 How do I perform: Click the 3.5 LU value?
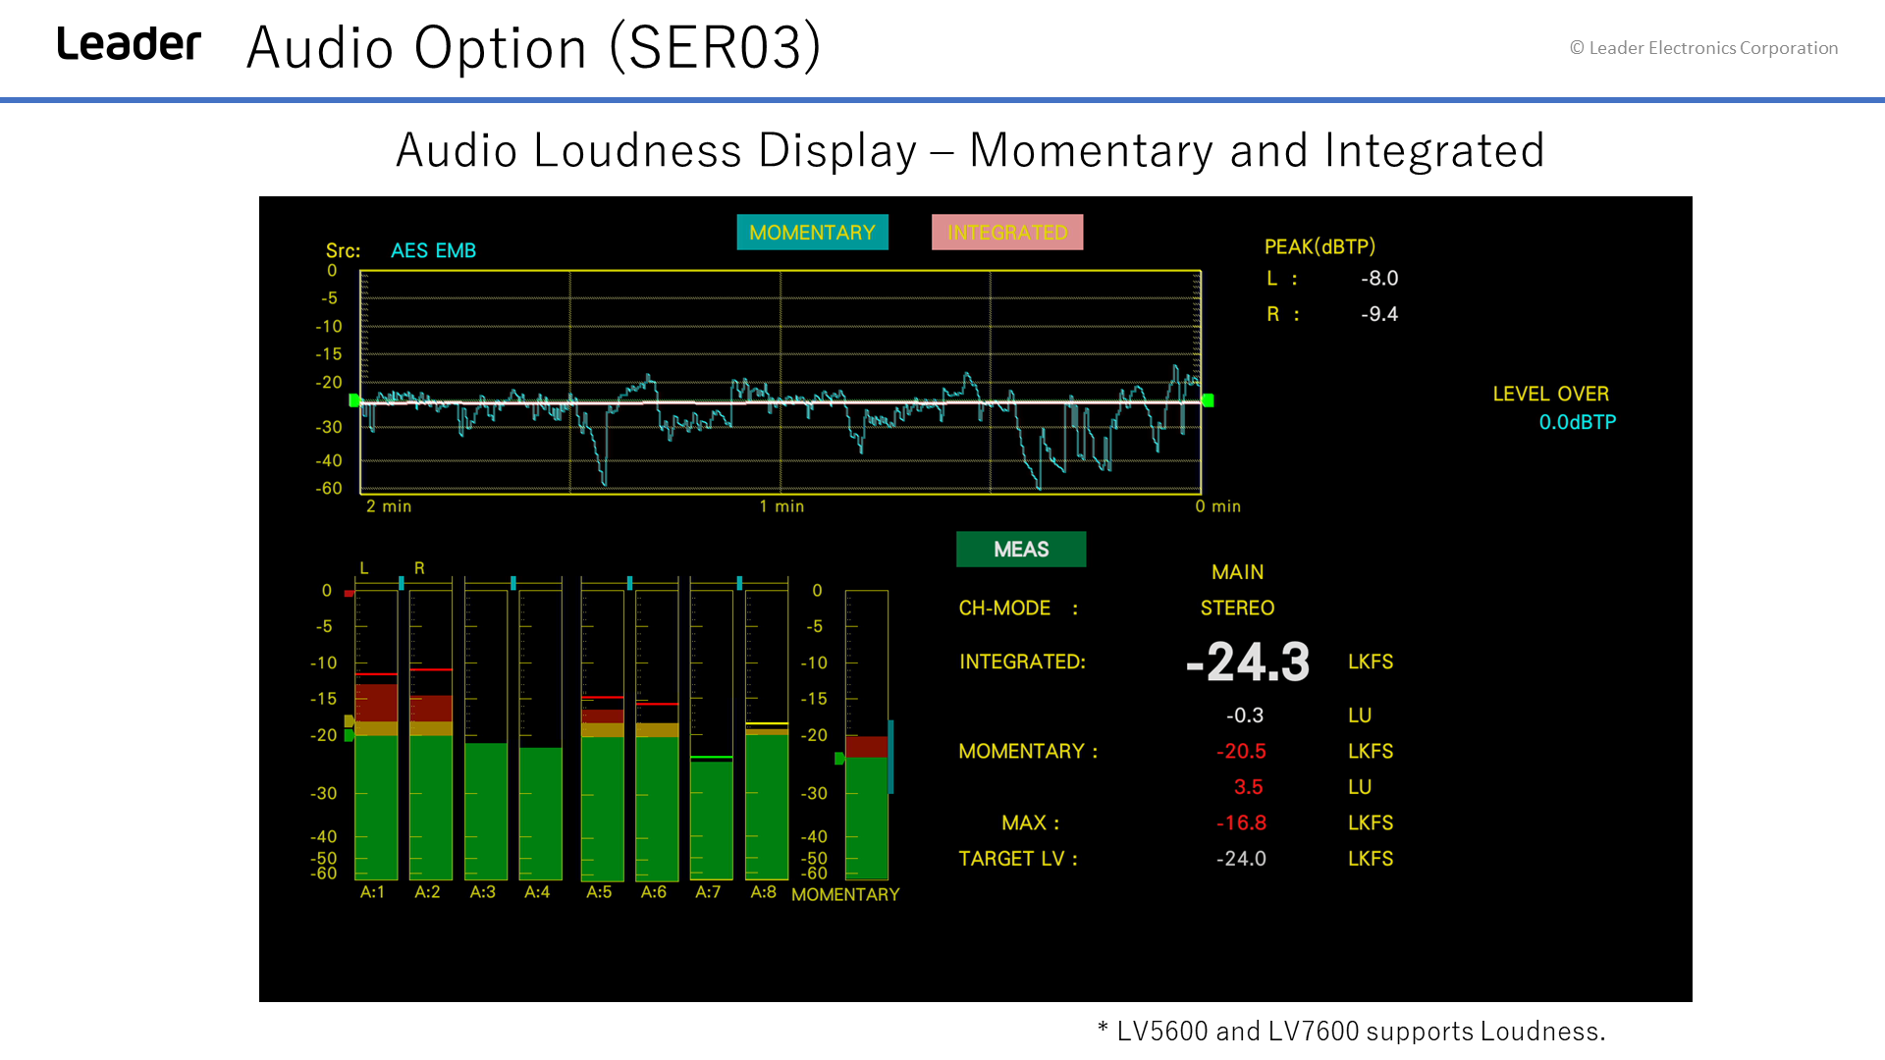click(1248, 787)
